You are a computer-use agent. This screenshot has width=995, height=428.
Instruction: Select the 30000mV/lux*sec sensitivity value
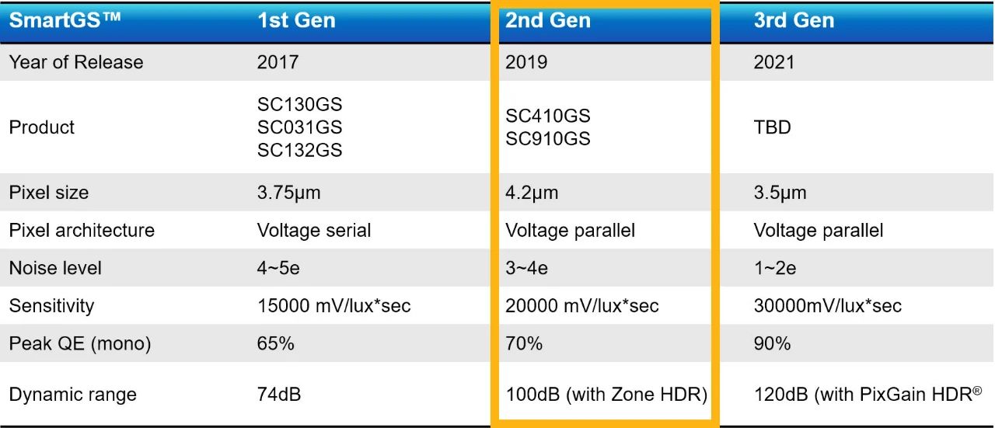click(x=827, y=306)
